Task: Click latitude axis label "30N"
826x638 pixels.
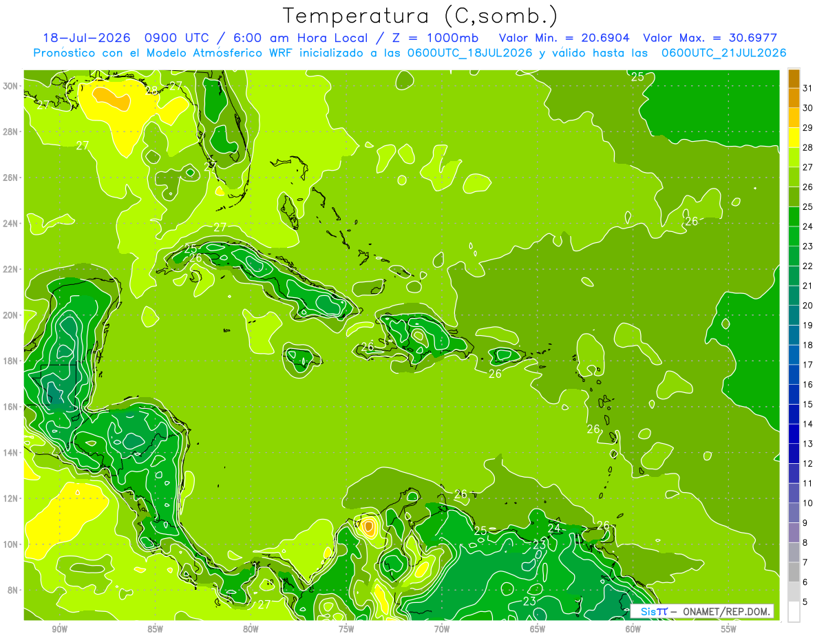Action: point(12,85)
